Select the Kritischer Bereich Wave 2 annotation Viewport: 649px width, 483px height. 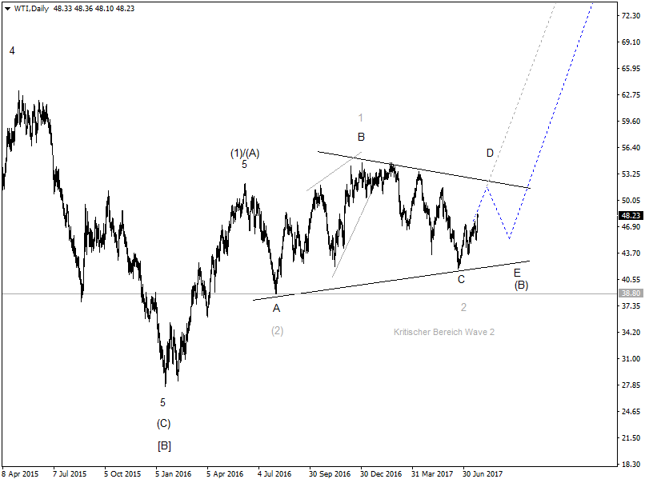click(x=443, y=329)
